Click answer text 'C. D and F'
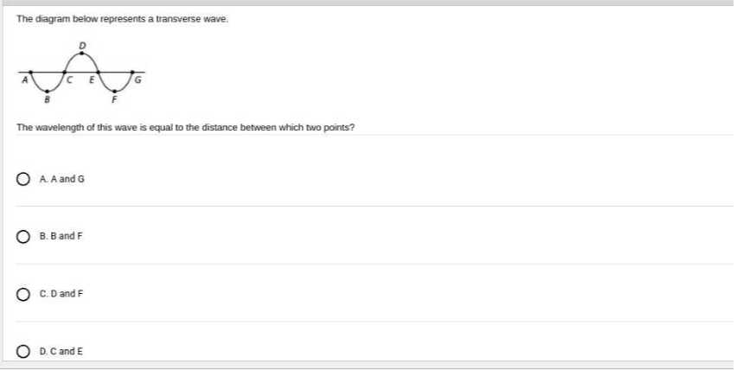Image resolution: width=734 pixels, height=370 pixels. tap(61, 294)
